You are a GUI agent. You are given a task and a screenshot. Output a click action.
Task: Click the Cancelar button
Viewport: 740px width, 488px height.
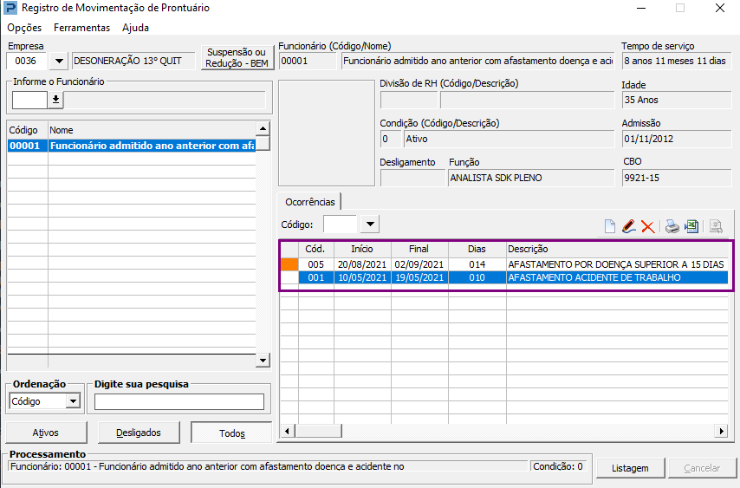click(702, 468)
